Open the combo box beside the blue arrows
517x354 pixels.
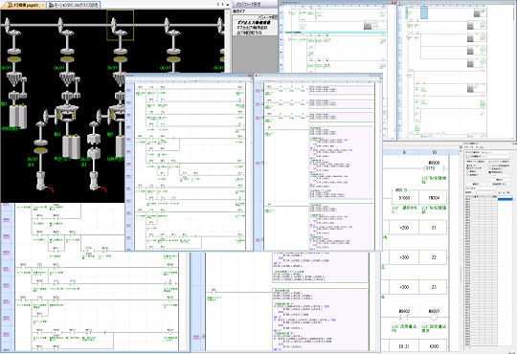485,193
